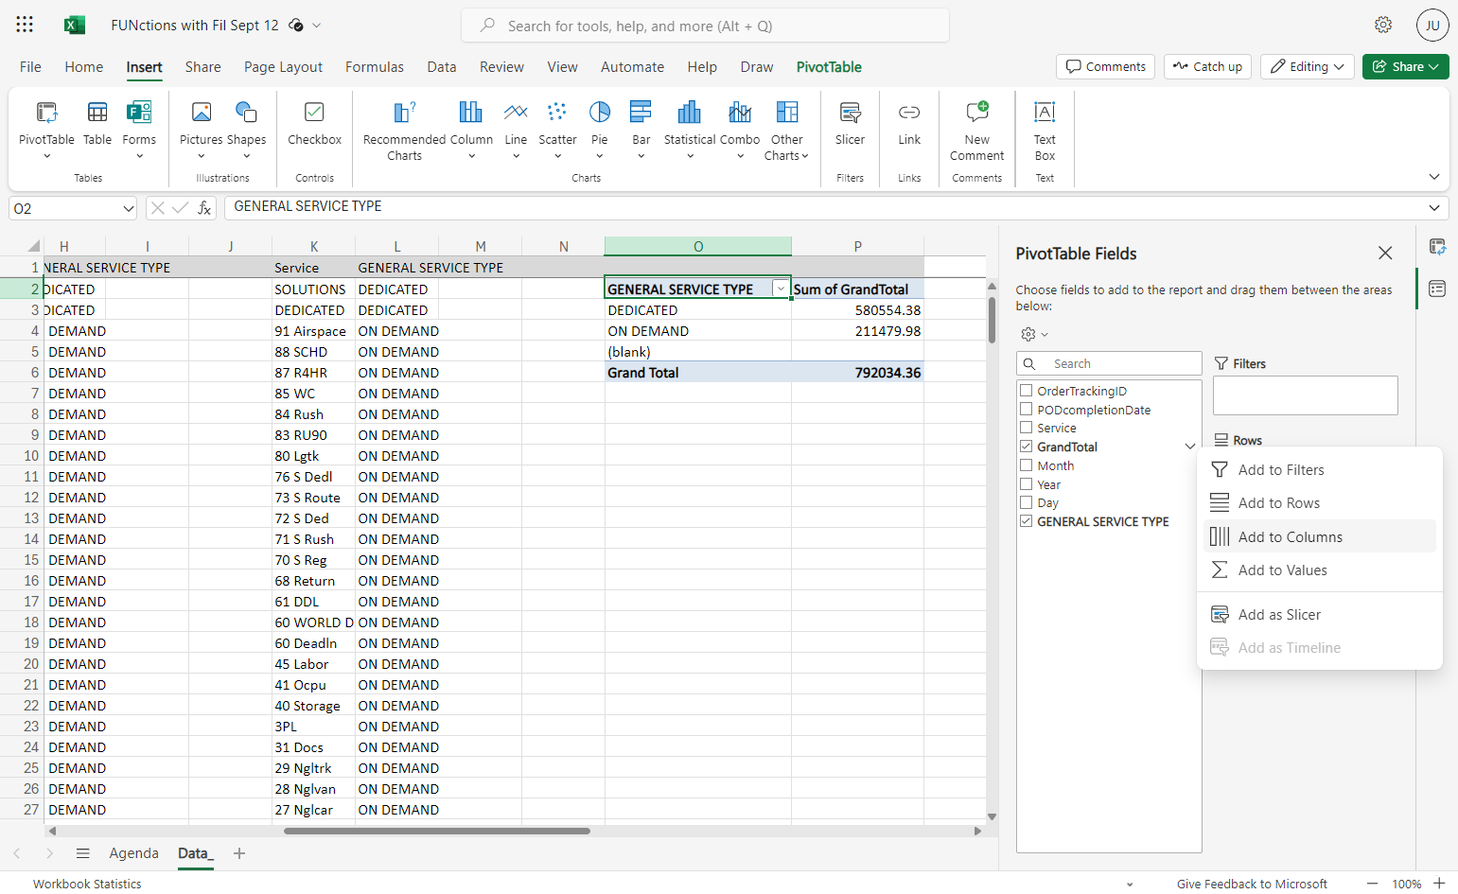Insert a Column chart
The width and height of the screenshot is (1458, 894).
click(471, 129)
